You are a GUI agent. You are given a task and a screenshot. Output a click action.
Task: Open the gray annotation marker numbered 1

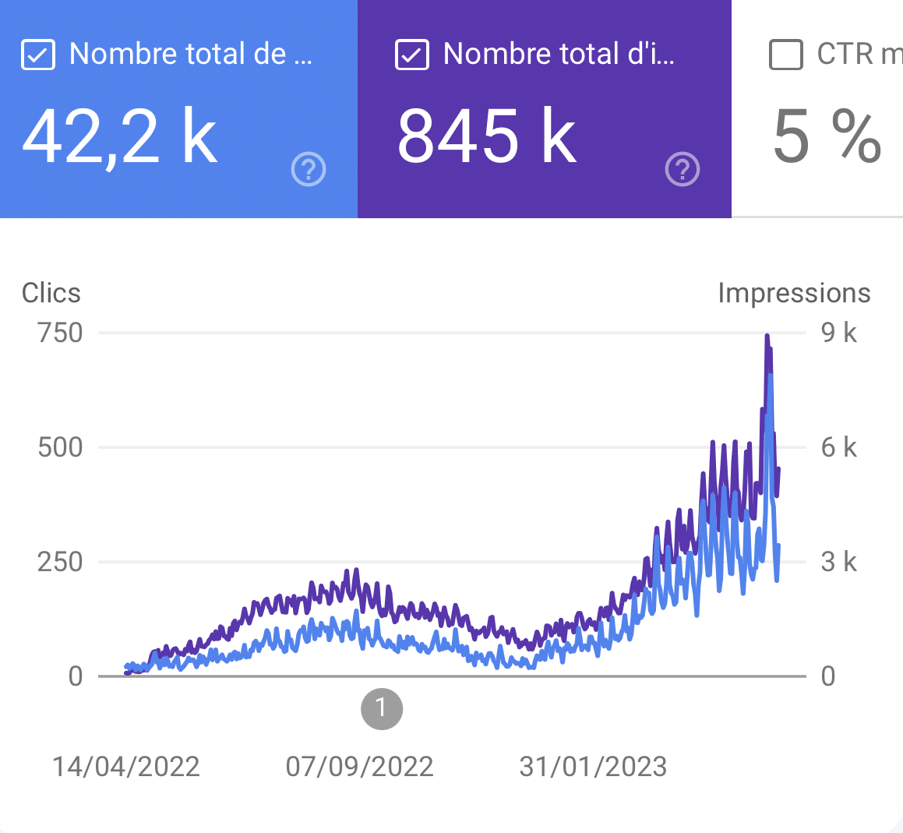(x=382, y=708)
